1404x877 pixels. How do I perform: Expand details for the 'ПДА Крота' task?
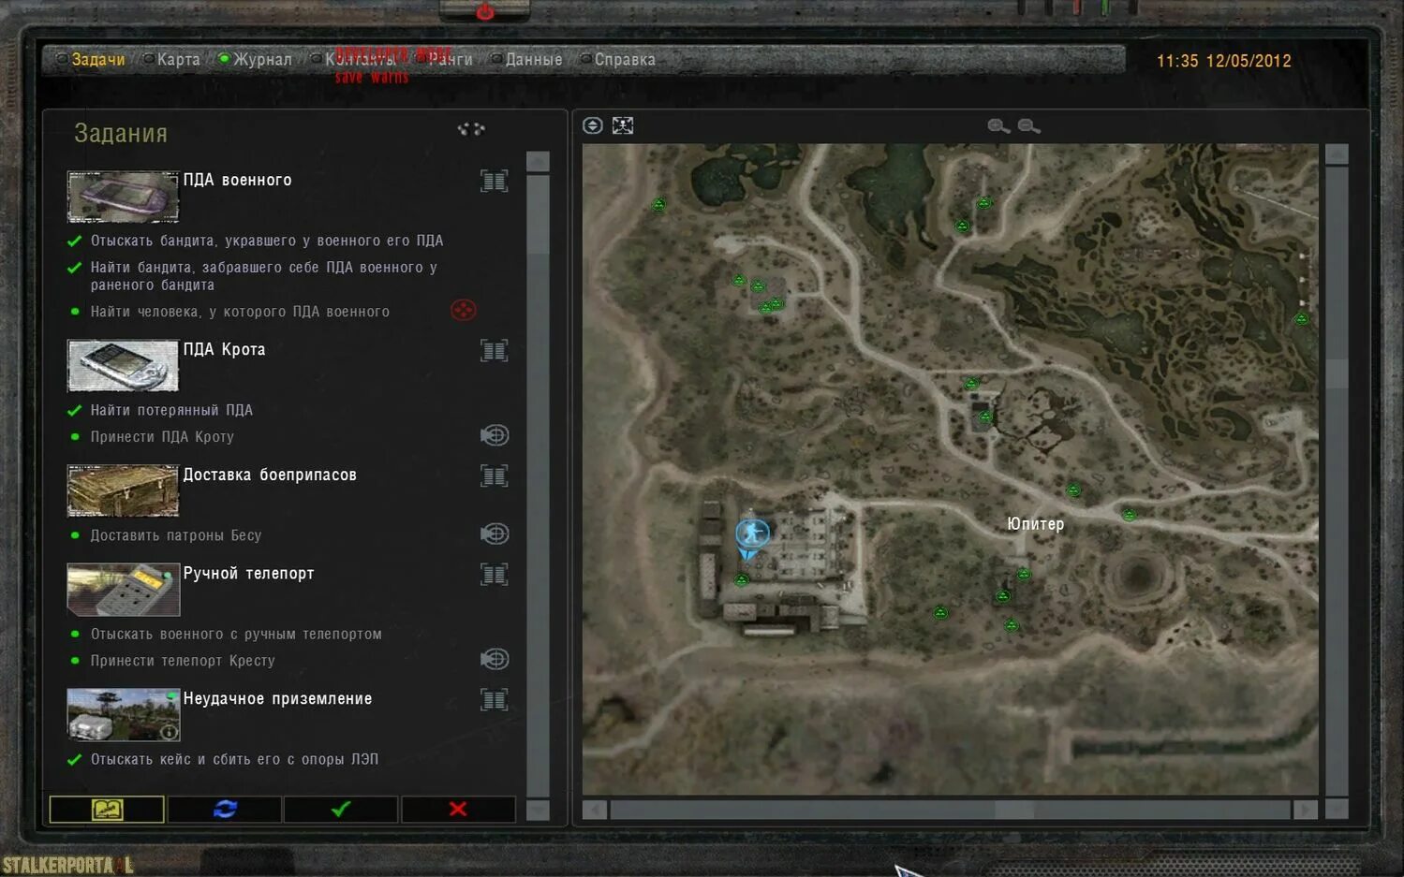[495, 351]
